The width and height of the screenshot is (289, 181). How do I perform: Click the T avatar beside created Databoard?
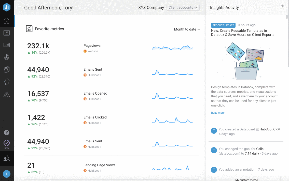click(214, 131)
